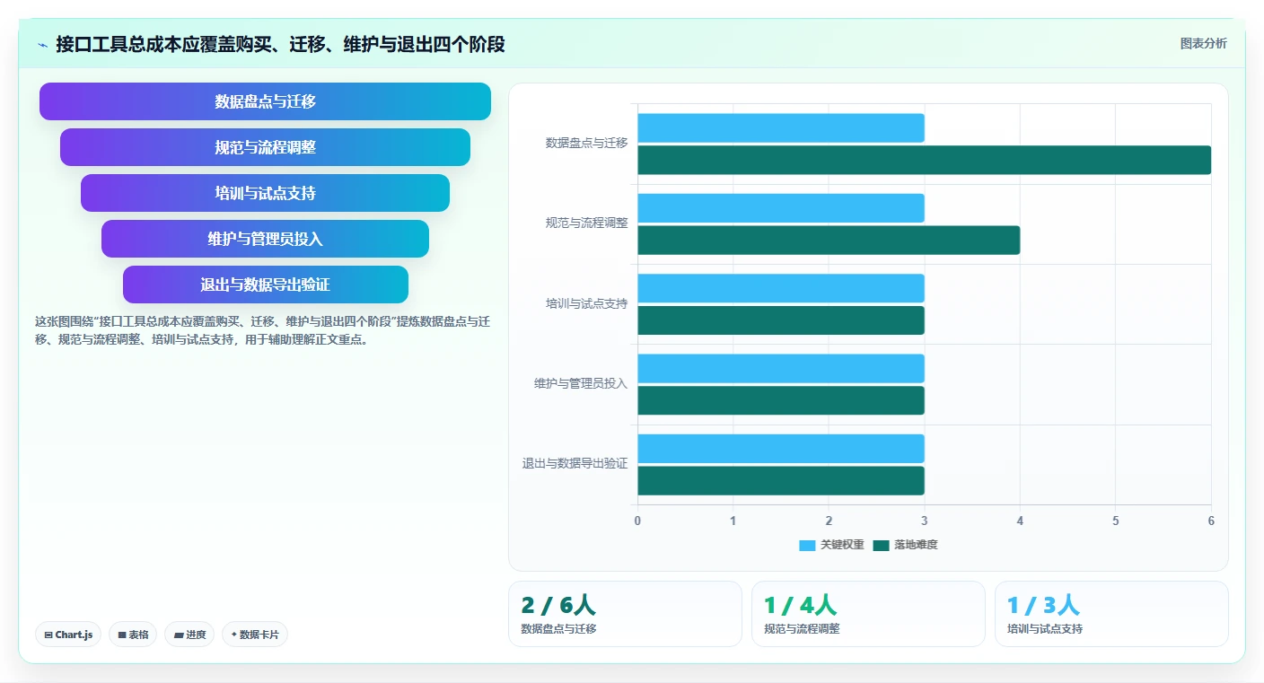The height and width of the screenshot is (683, 1264).
Task: Open the 1 / 4人 data card
Action: point(868,614)
